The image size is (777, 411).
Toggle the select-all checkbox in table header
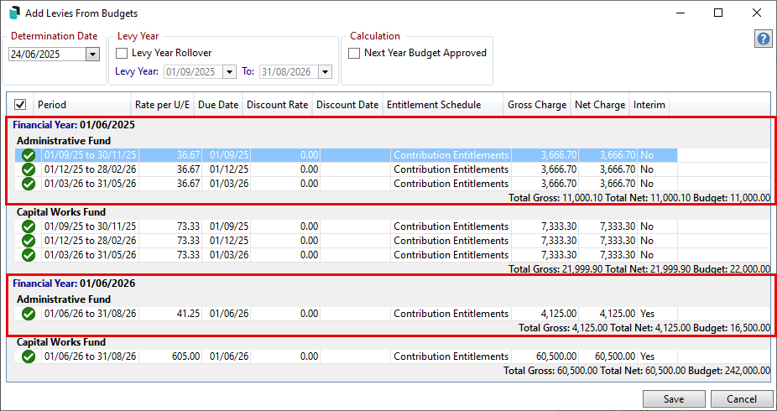pyautogui.click(x=20, y=105)
